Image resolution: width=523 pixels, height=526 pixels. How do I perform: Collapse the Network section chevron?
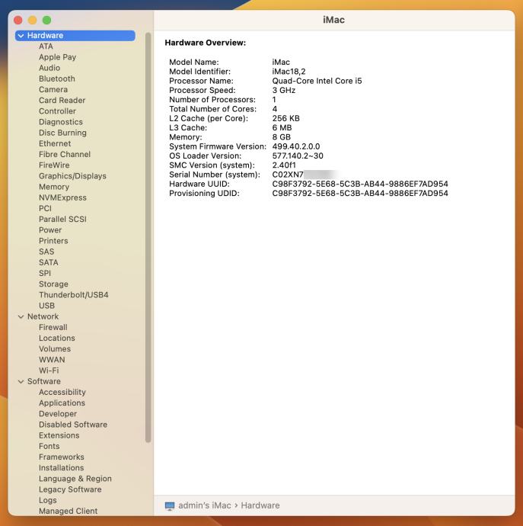coord(21,316)
